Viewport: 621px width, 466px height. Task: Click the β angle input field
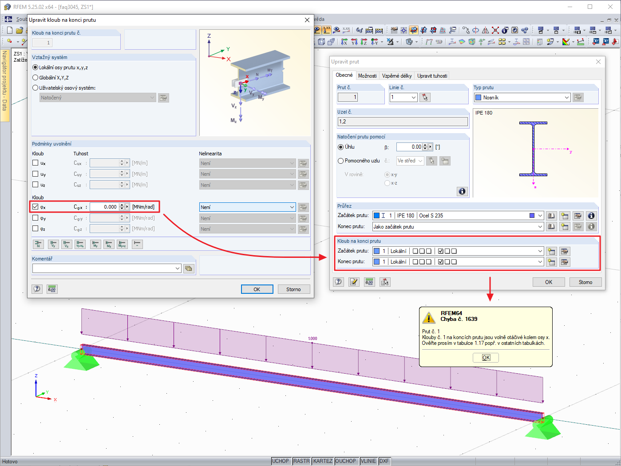(409, 147)
